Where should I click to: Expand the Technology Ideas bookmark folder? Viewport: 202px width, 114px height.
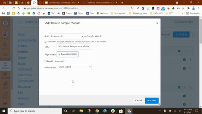pyautogui.click(x=138, y=13)
